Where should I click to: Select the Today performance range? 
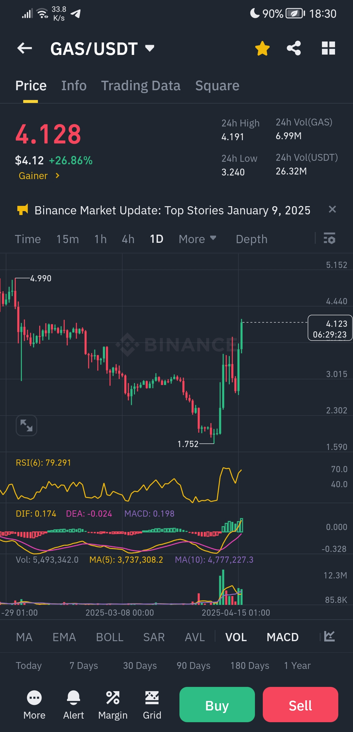tap(29, 666)
